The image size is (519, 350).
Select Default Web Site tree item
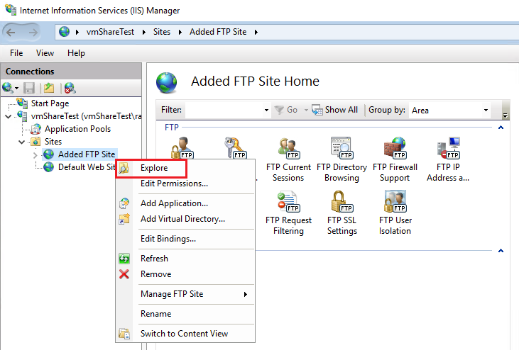click(87, 167)
